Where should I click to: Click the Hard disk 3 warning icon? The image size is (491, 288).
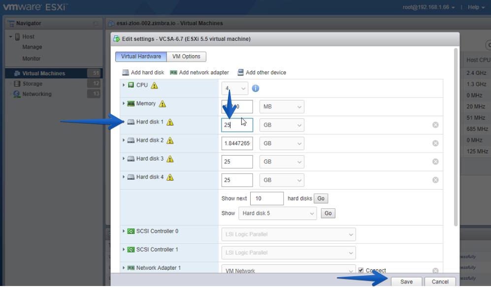pos(170,159)
